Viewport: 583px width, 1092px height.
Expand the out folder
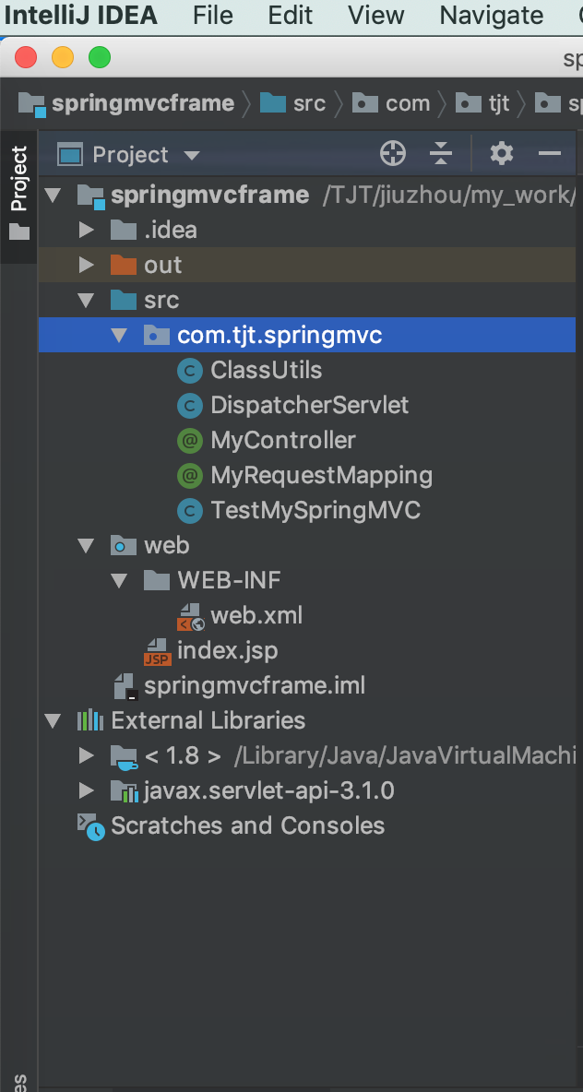[x=88, y=266]
